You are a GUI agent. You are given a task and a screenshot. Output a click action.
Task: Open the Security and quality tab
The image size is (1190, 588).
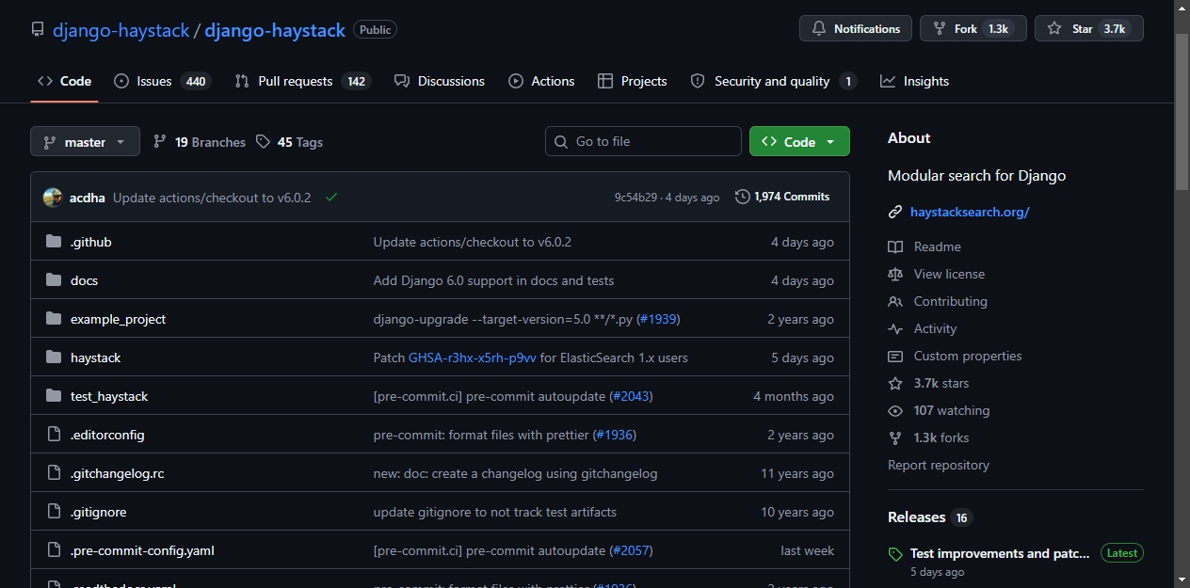pyautogui.click(x=773, y=81)
